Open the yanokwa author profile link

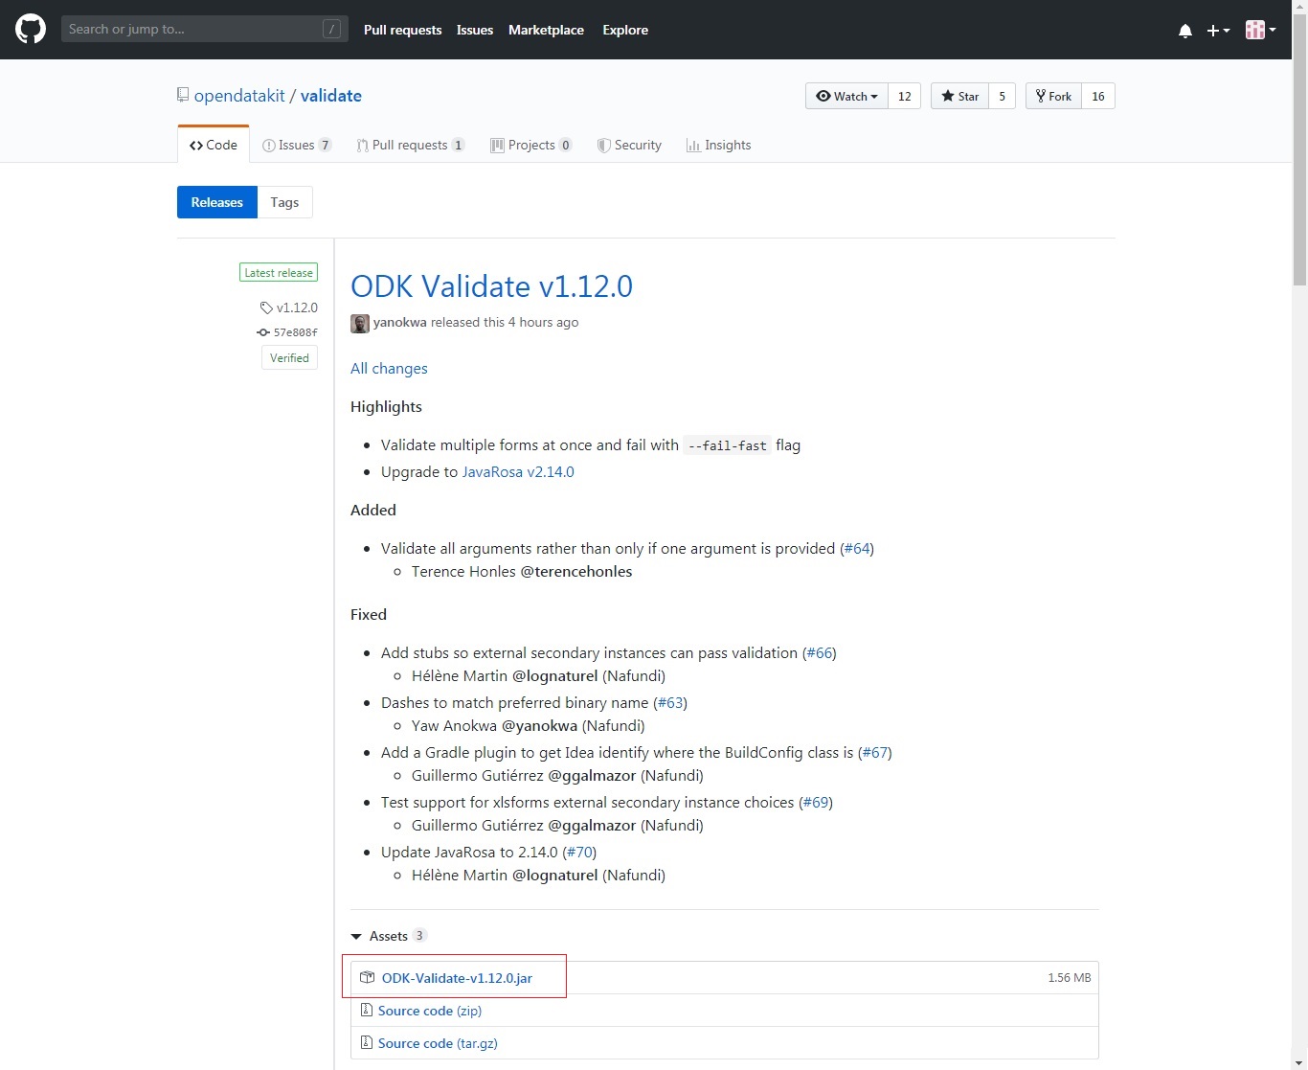(399, 322)
